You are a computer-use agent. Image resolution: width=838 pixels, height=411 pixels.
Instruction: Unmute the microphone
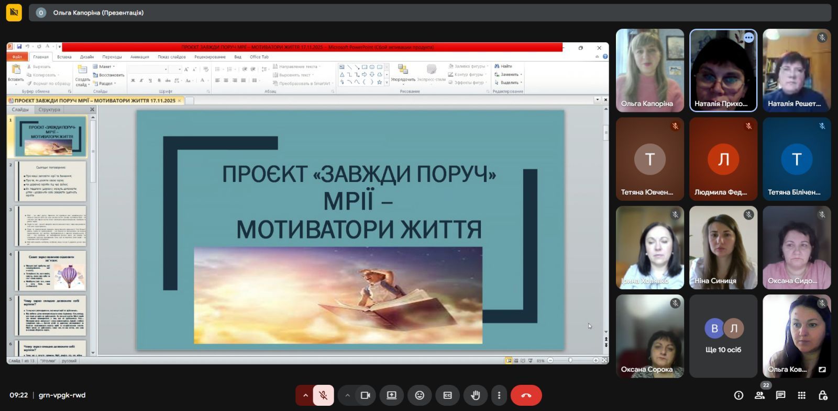click(324, 395)
